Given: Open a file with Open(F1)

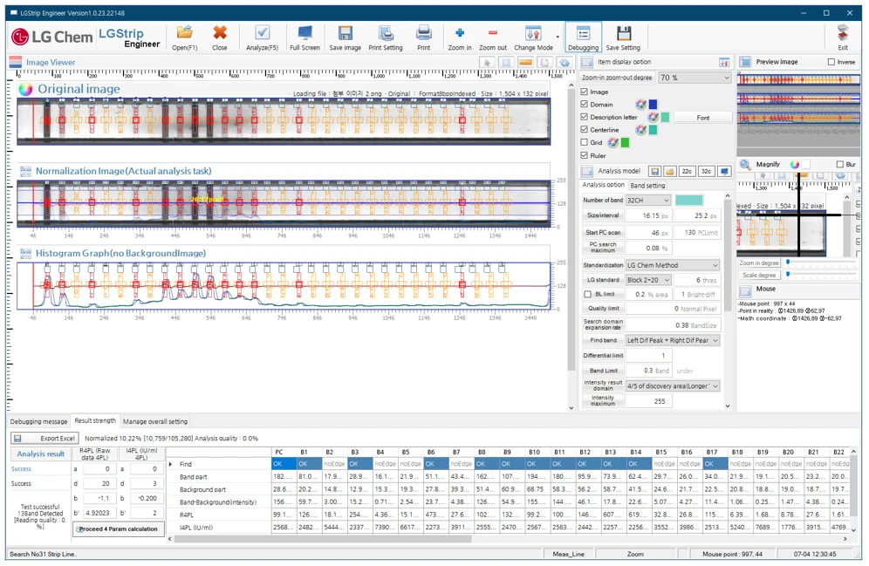Looking at the screenshot, I should pos(184,38).
